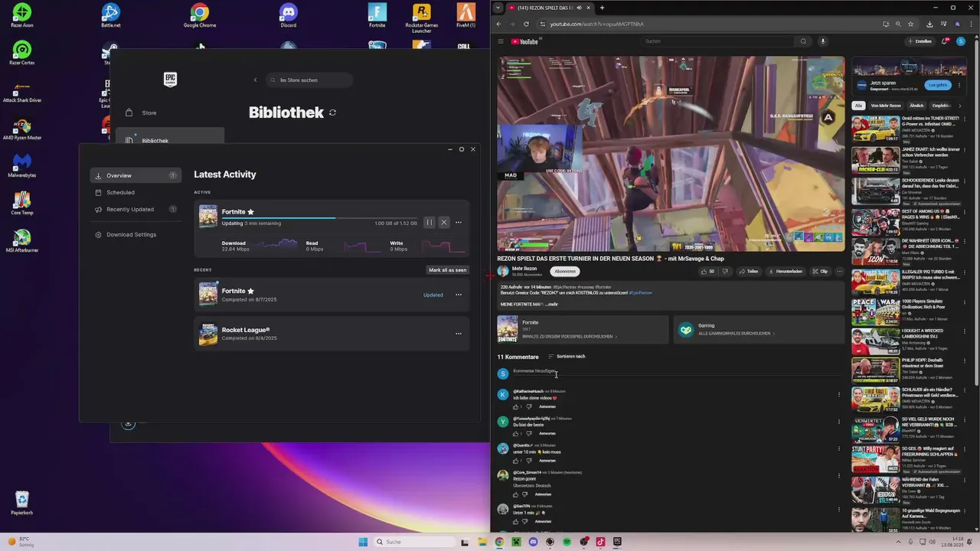The image size is (980, 551).
Task: Open Store in Epic launcher sidebar
Action: (x=170, y=112)
